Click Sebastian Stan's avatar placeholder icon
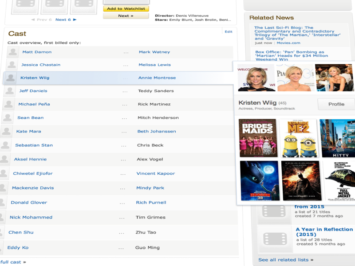 tap(5, 145)
